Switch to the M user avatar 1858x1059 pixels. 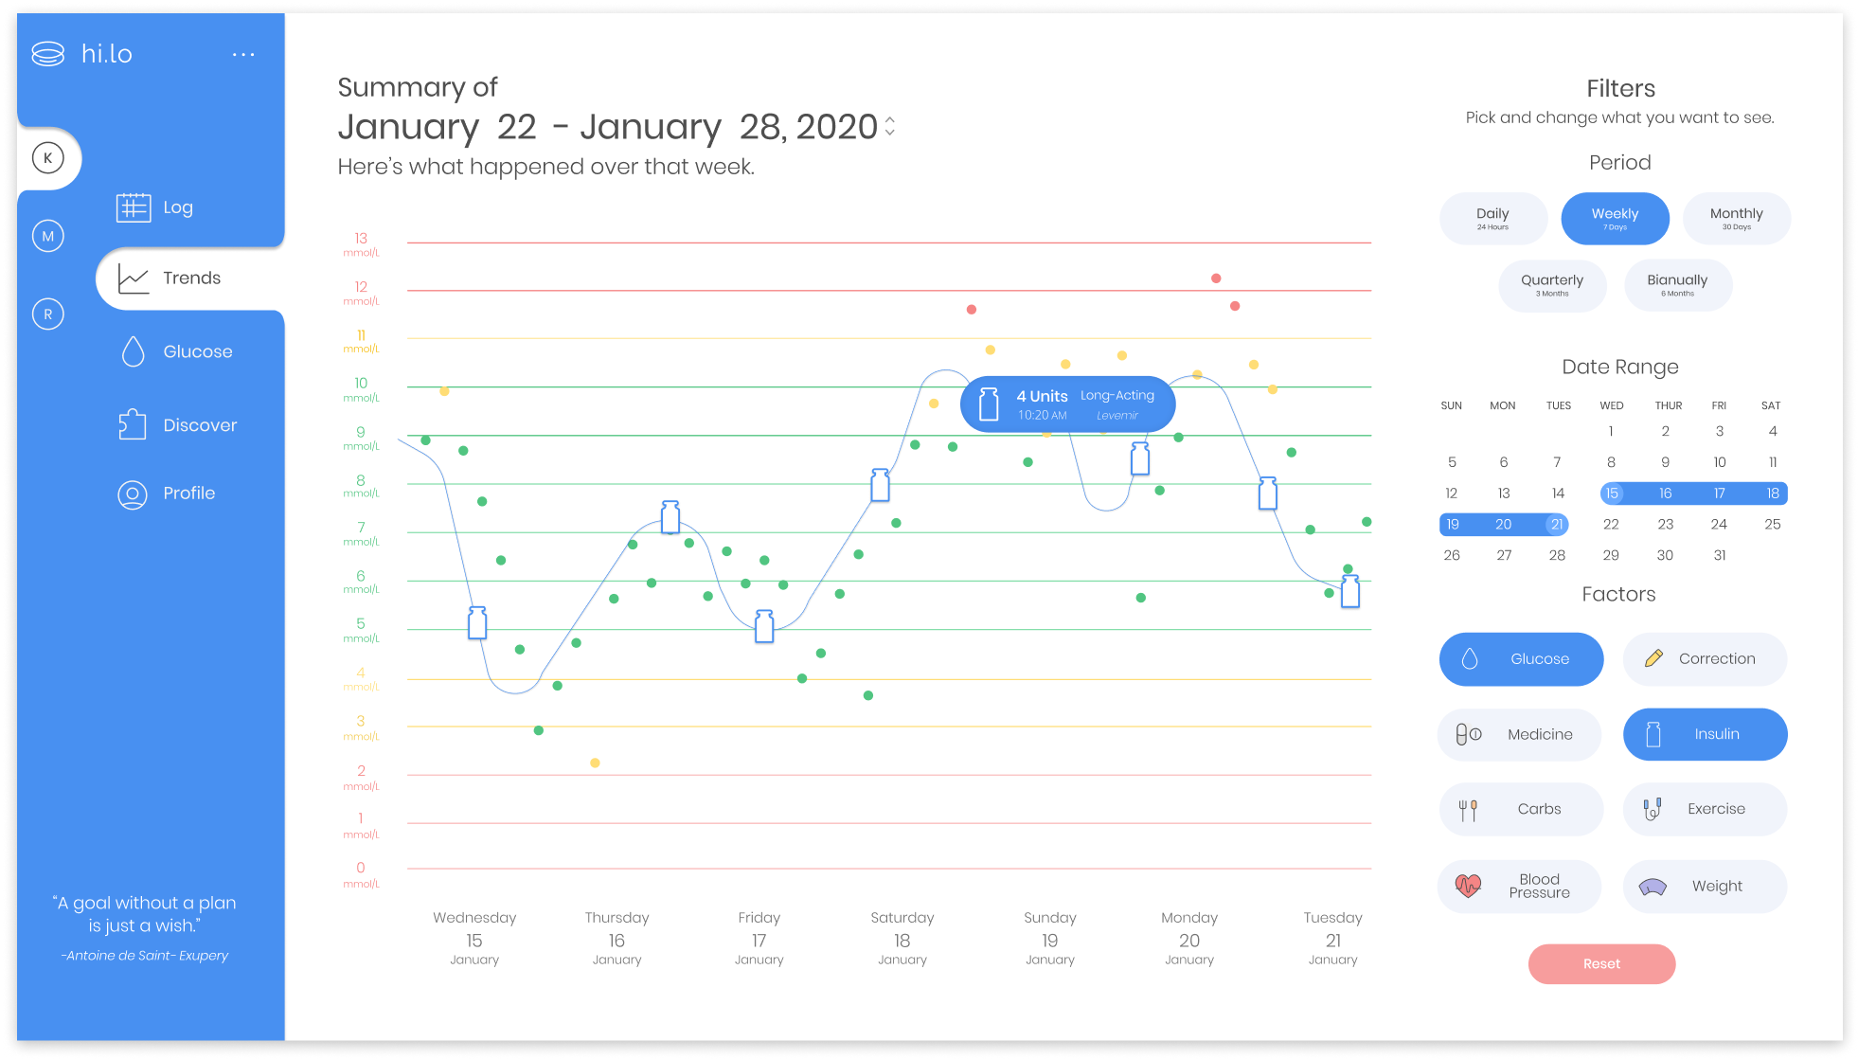click(x=48, y=236)
